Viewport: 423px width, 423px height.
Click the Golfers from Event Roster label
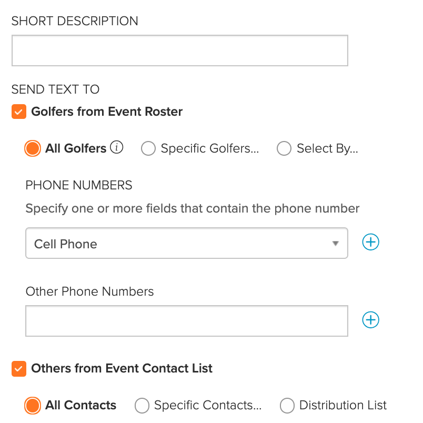click(107, 112)
